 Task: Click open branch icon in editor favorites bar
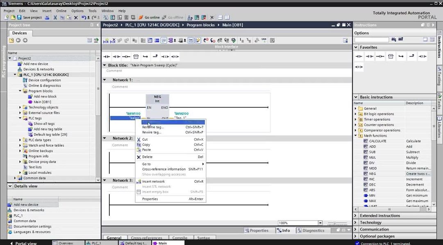145,57
